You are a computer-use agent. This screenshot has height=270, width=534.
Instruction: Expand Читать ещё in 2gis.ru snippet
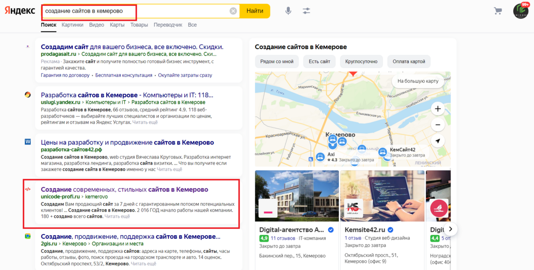pos(143,264)
